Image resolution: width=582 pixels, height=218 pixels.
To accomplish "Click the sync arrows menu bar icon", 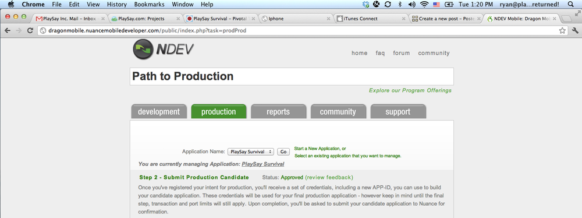I will click(x=388, y=5).
